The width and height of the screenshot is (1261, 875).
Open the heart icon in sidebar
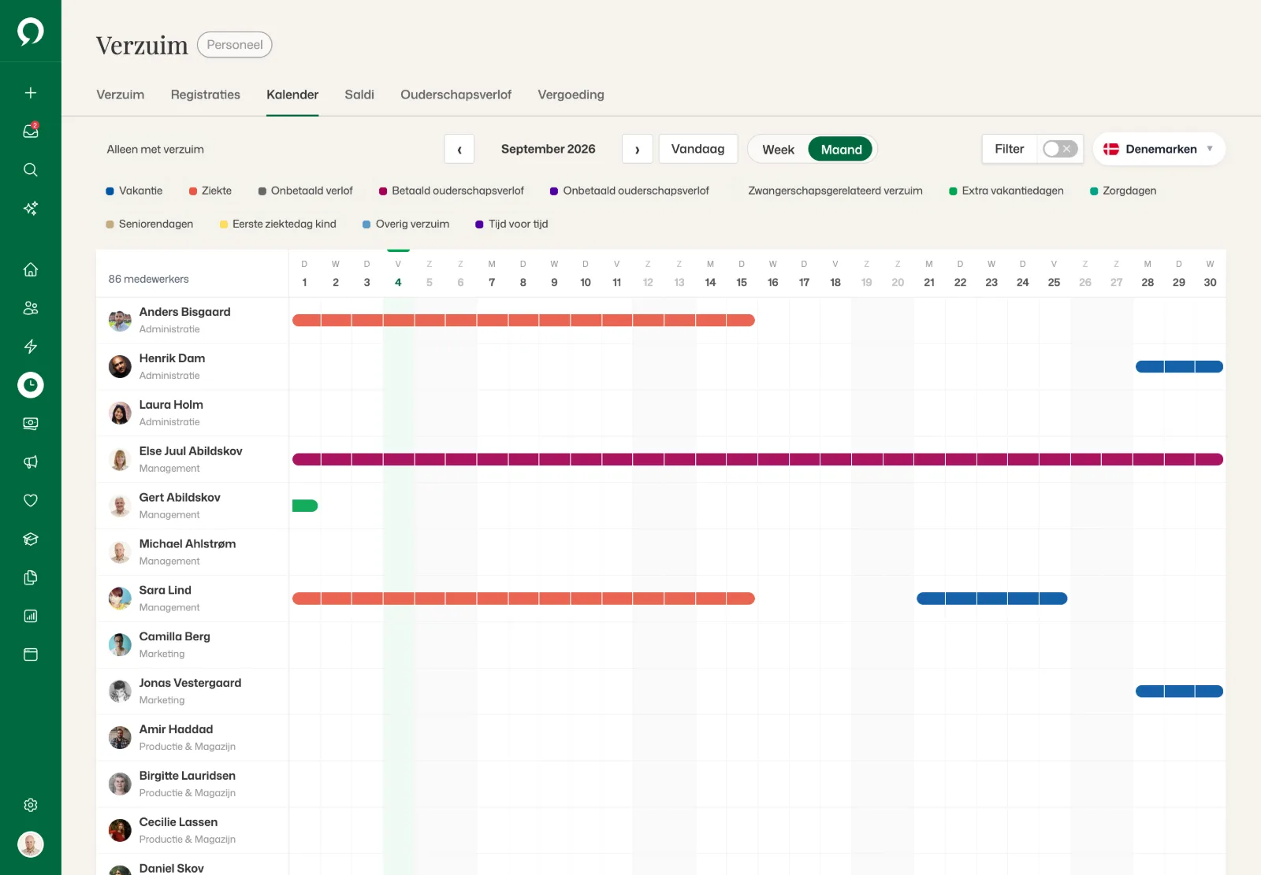[31, 500]
